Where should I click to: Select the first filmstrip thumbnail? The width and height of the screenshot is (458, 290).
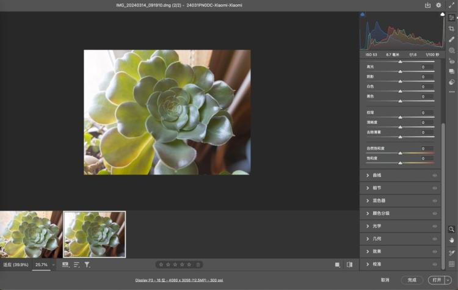31,234
